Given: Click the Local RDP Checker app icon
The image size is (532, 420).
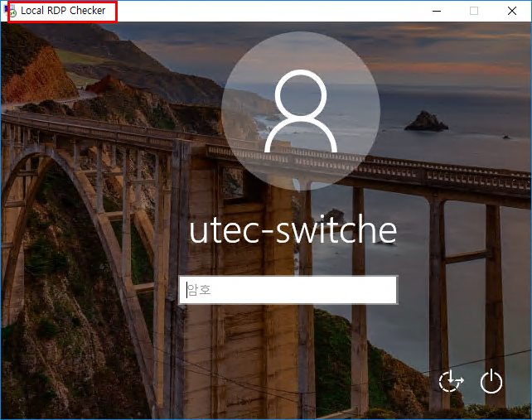Looking at the screenshot, I should point(10,11).
